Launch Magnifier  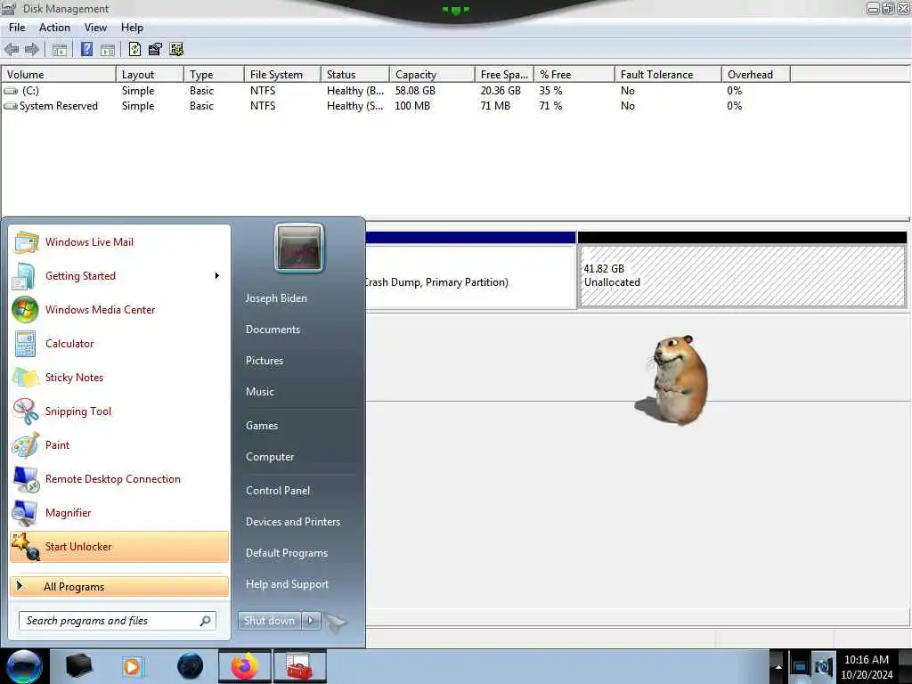(x=120, y=512)
